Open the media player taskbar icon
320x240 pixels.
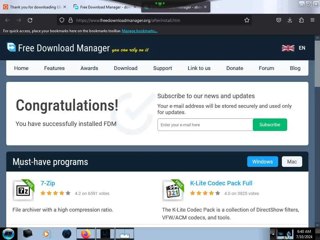point(47,234)
